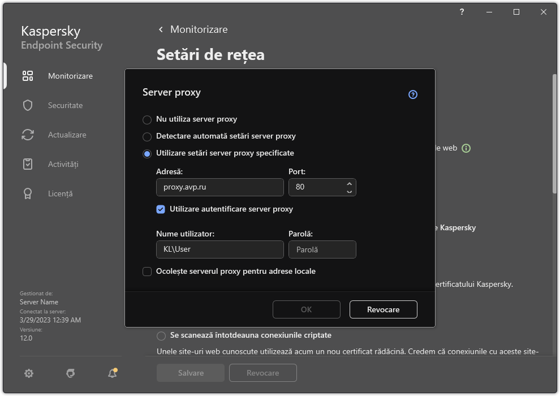Open help for the Server proxy dialog
This screenshot has height=396, width=560.
pos(412,94)
